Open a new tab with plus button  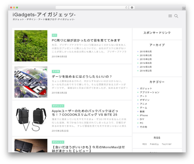point(184,9)
